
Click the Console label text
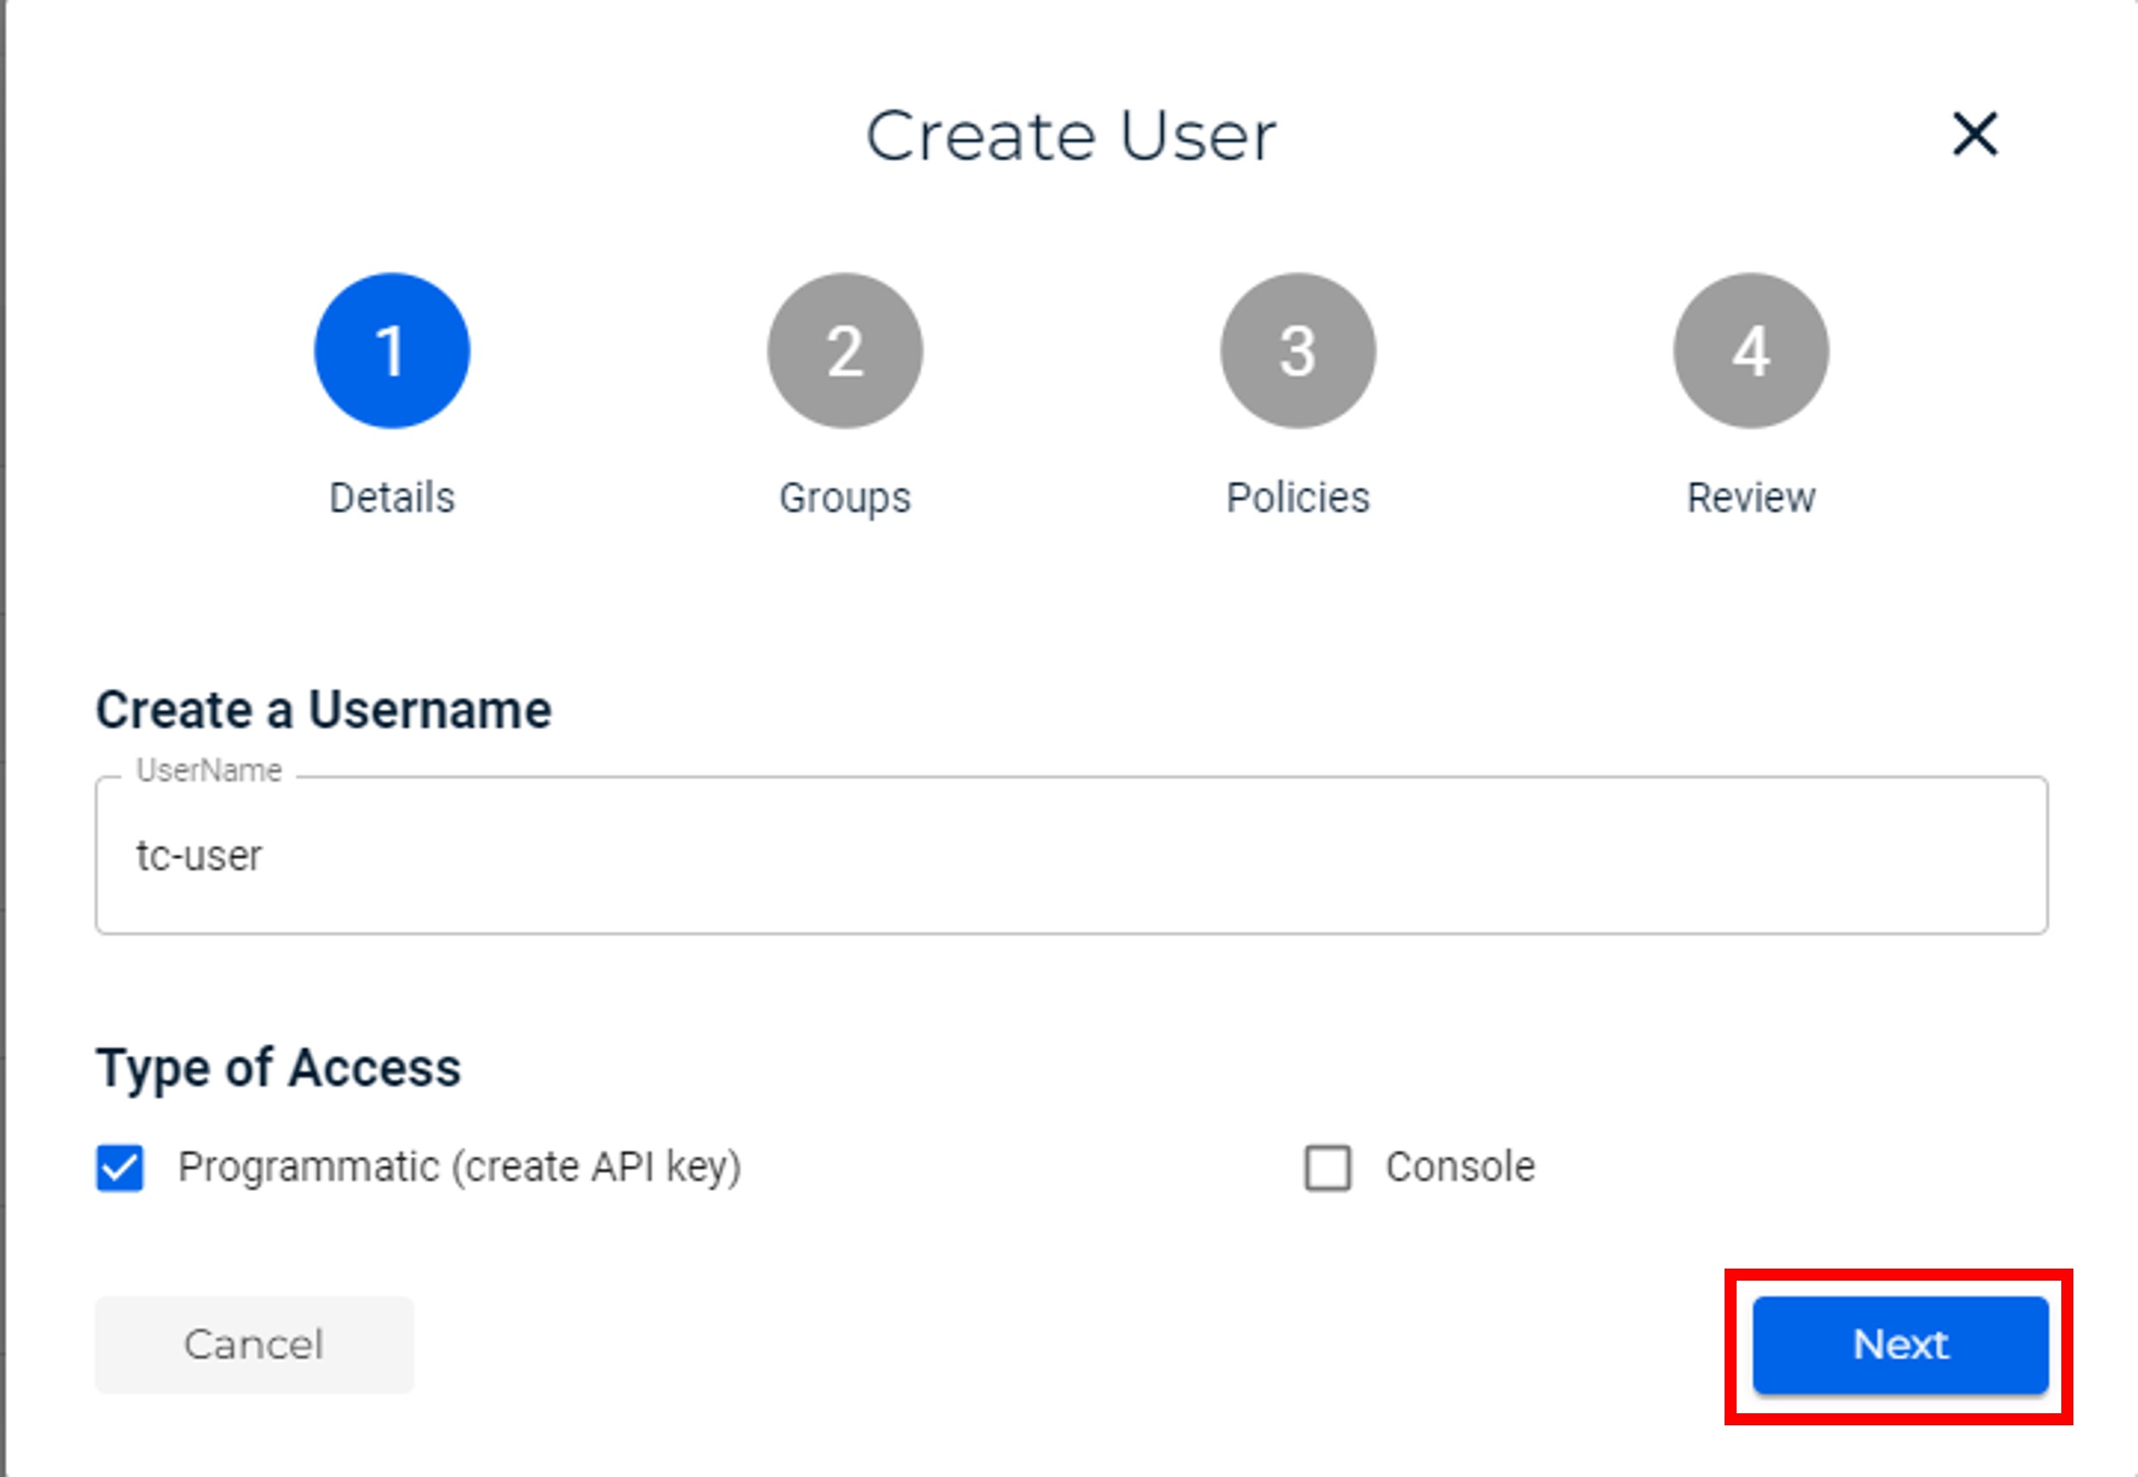1459,1168
